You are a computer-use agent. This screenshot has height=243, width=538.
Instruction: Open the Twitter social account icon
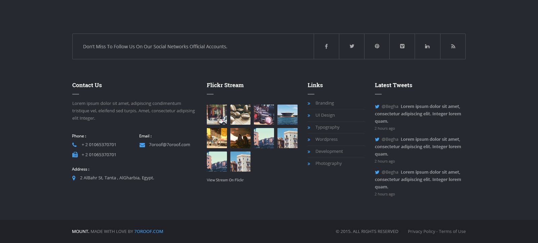click(352, 46)
